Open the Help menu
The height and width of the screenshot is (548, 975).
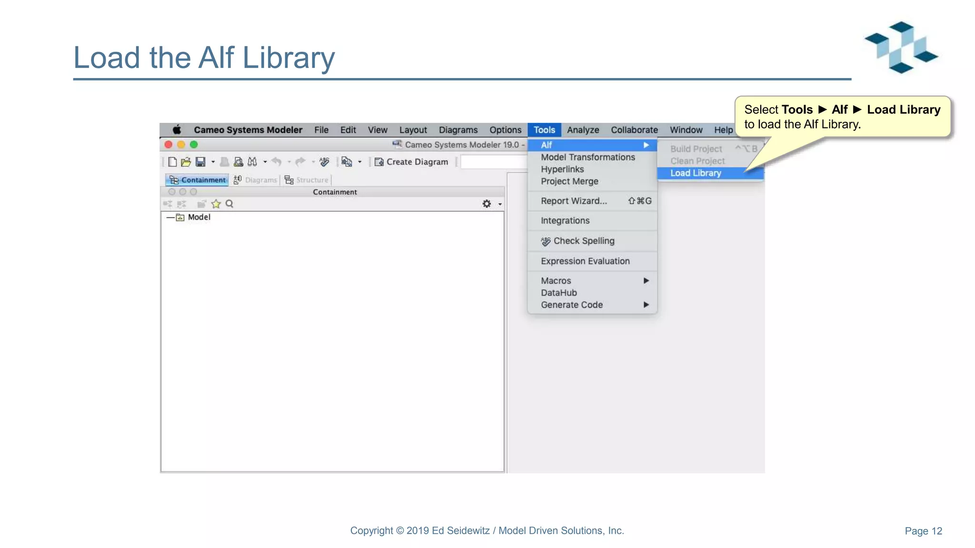[723, 130]
